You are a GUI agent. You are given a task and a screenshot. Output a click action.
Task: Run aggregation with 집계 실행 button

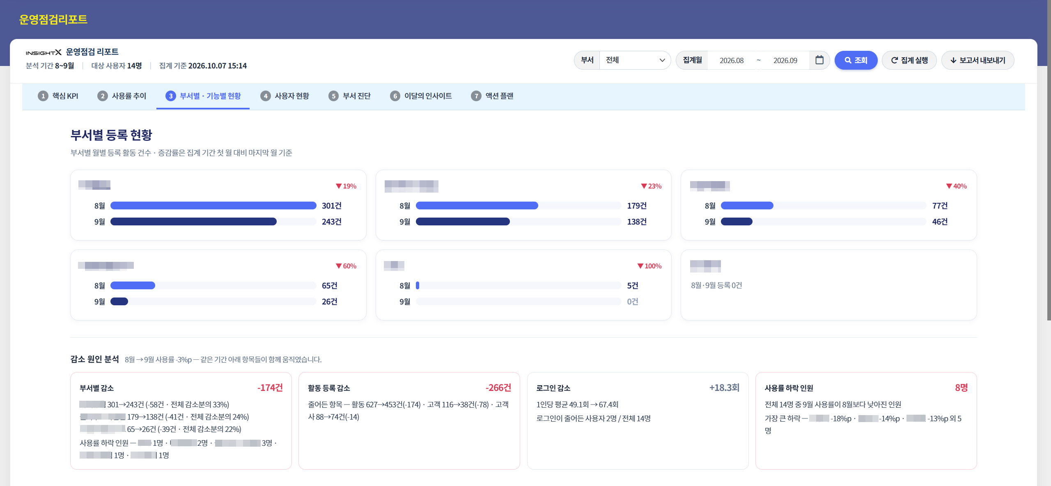[x=909, y=60]
